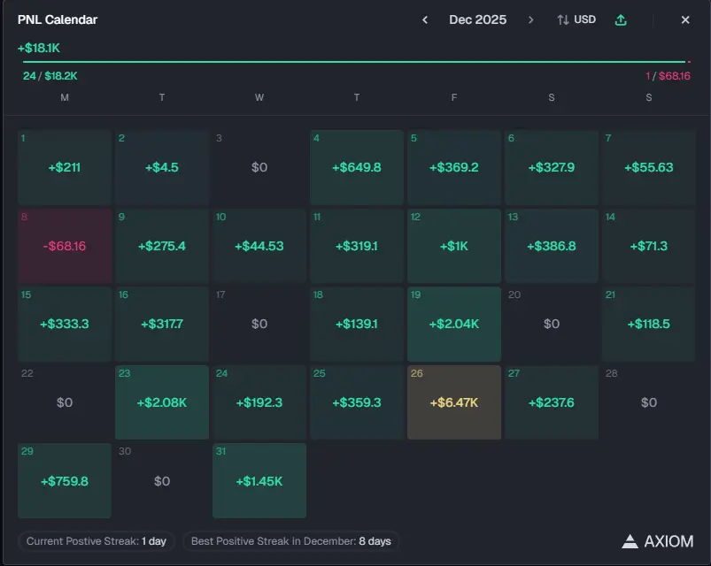Open December 5 cell showing +$369.2

coord(454,167)
